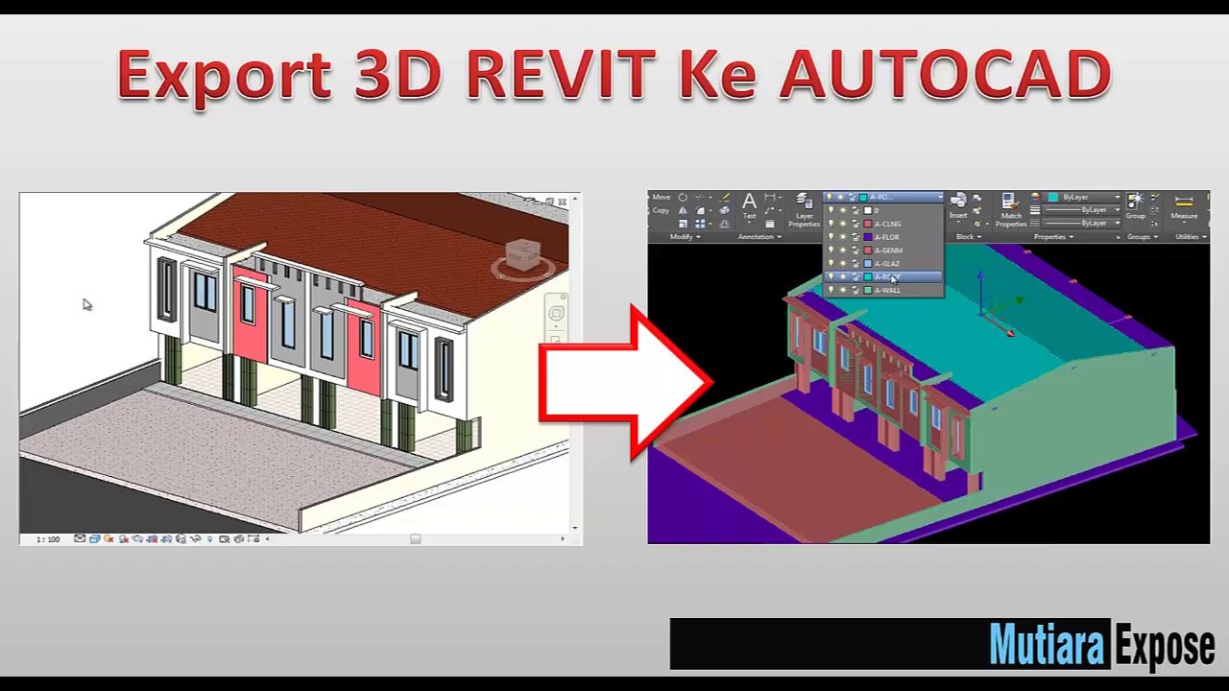The height and width of the screenshot is (691, 1229).
Task: Toggle the freeze sun icon for layer A-WALL
Action: pos(843,290)
